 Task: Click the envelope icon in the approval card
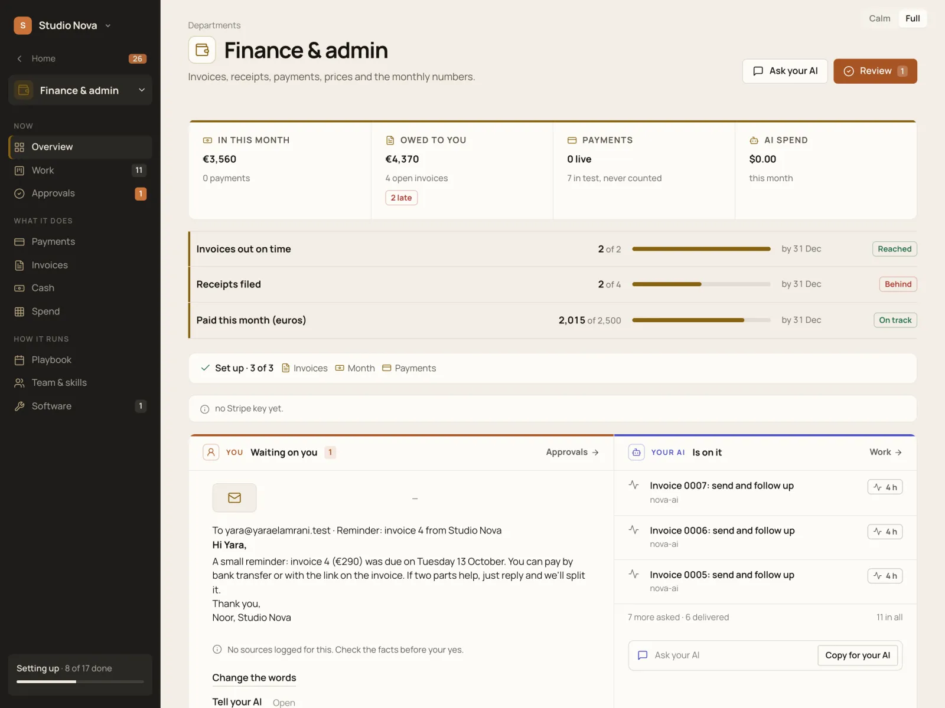coord(234,498)
